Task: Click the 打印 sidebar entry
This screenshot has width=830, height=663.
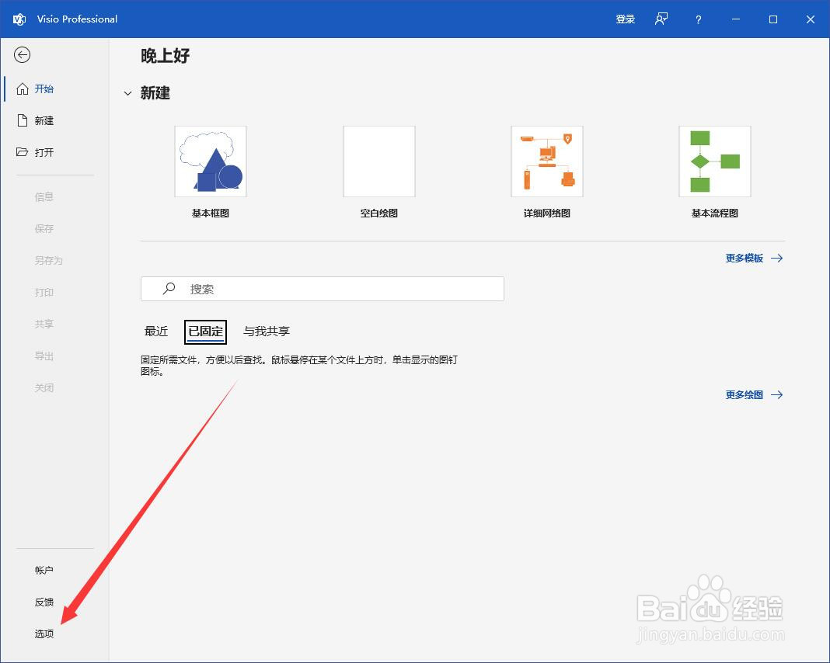Action: point(44,292)
